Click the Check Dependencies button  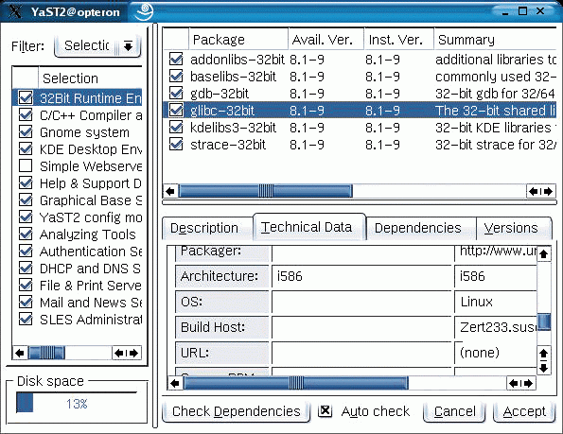click(236, 411)
